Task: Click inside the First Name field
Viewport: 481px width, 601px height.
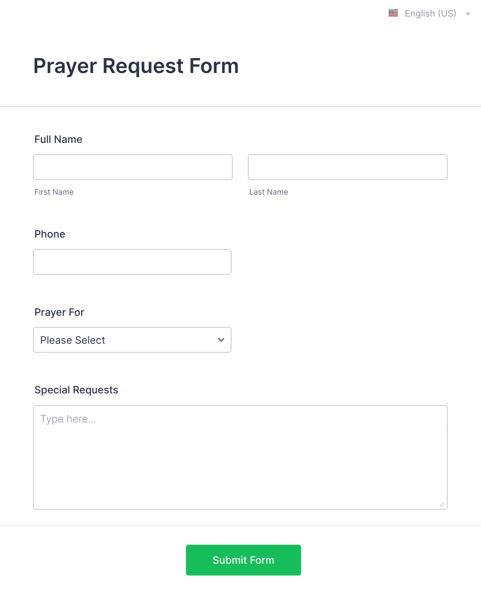Action: pyautogui.click(x=132, y=167)
